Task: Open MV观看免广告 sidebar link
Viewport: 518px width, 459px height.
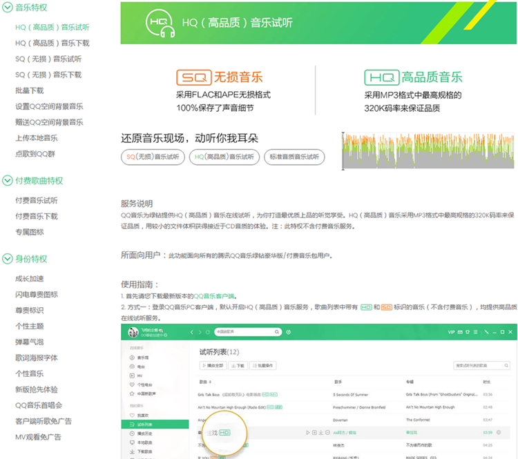Action: coord(38,437)
